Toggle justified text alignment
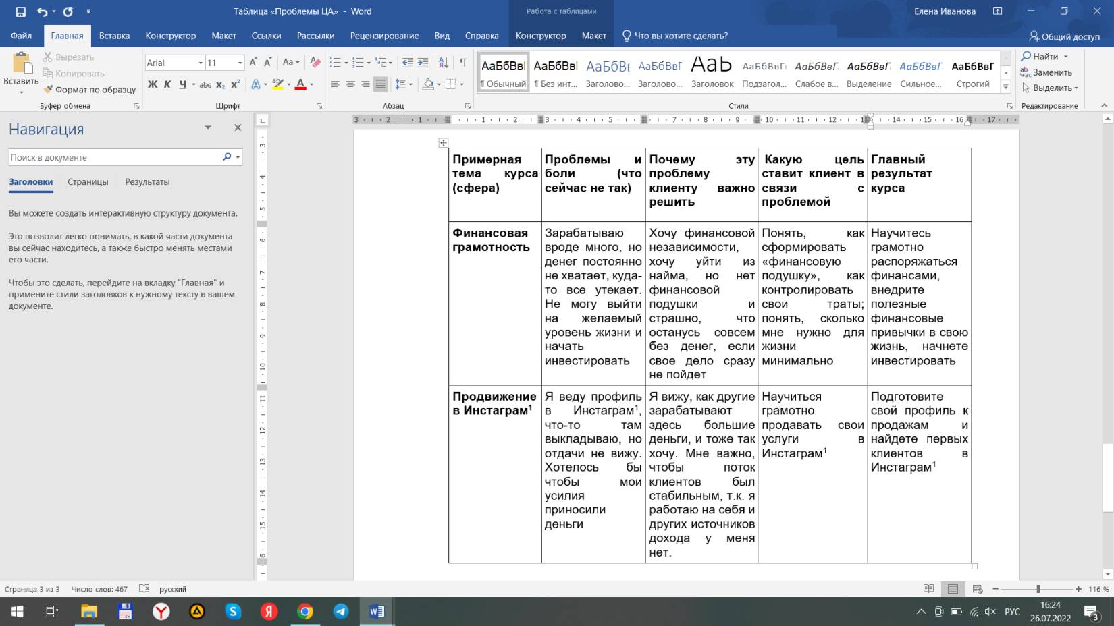The image size is (1114, 626). 381,84
